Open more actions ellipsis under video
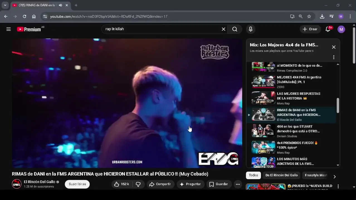 click(238, 184)
